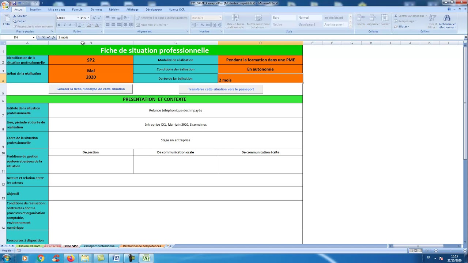
Task: Open font size 14,5 dropdown
Action: (x=88, y=18)
